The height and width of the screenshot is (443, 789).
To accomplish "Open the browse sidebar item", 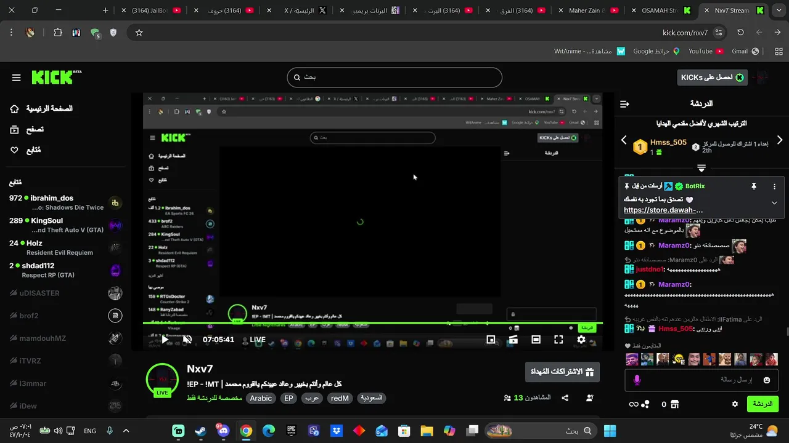I will pos(27,130).
